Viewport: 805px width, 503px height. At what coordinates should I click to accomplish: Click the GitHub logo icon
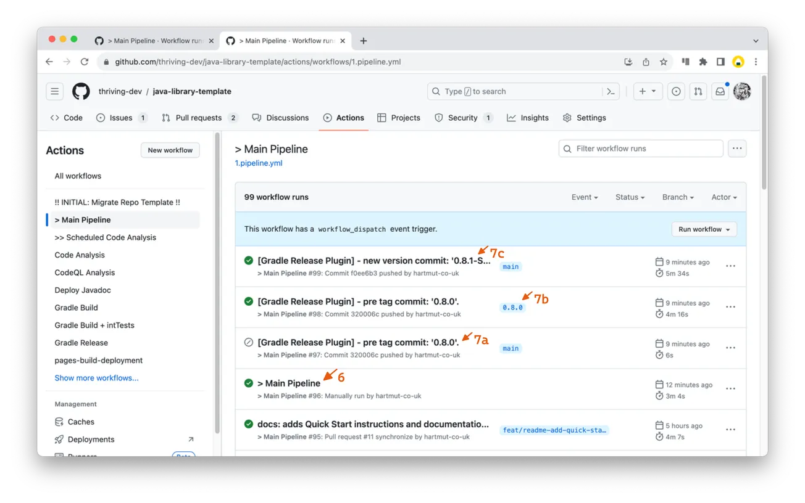[81, 91]
